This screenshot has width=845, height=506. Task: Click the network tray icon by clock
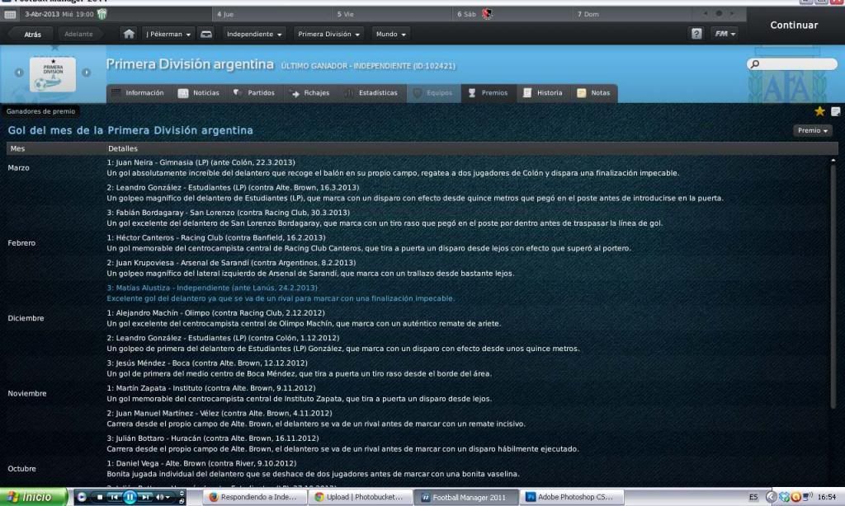coord(807,497)
